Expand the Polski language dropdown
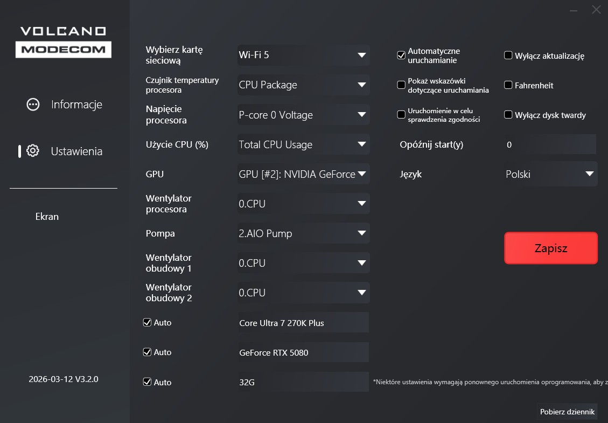Viewport: 608px width, 423px height. (x=550, y=174)
